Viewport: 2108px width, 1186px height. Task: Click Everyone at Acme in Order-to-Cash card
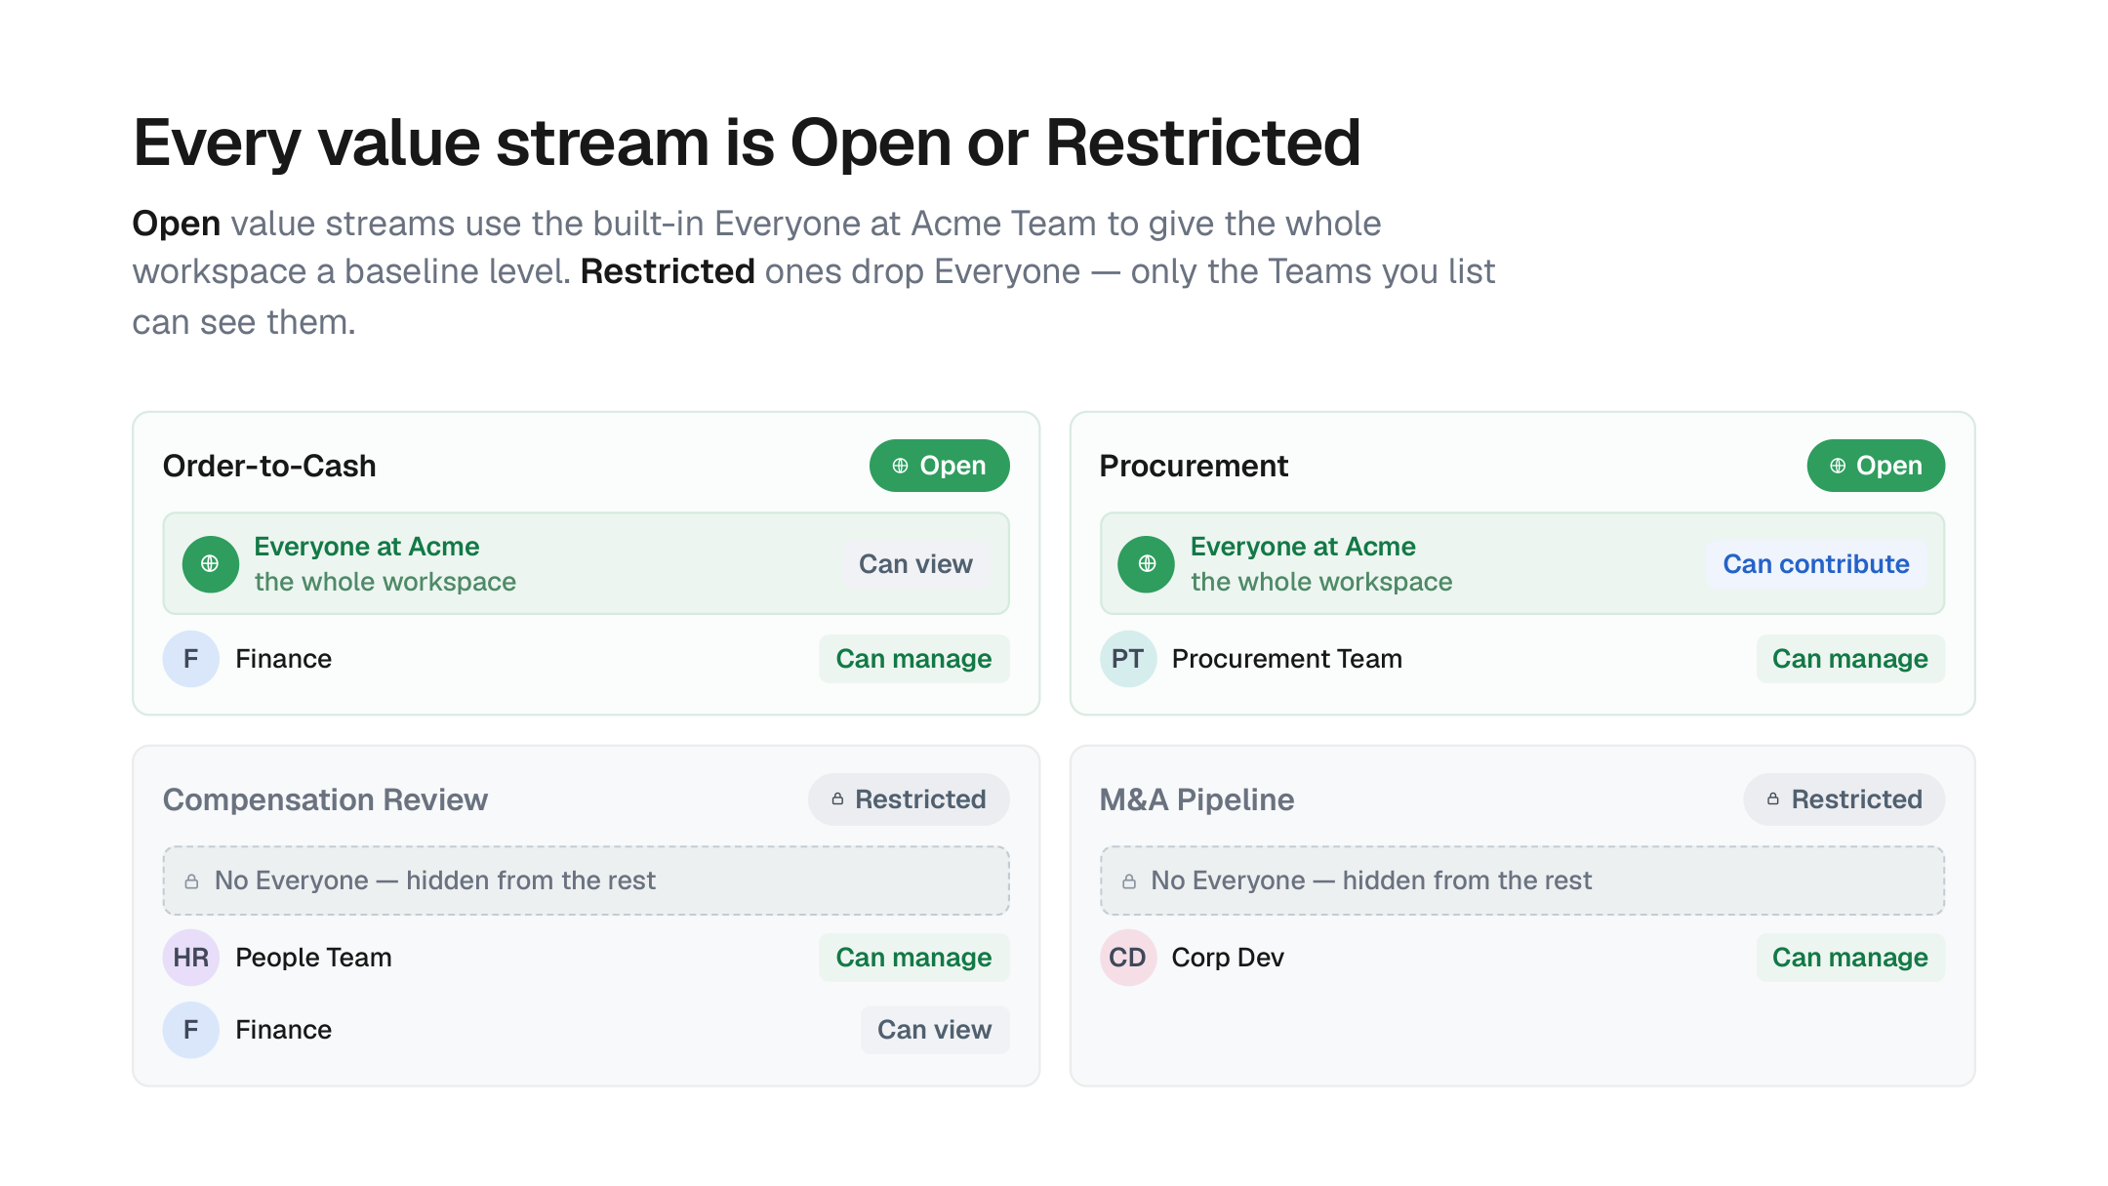(367, 547)
